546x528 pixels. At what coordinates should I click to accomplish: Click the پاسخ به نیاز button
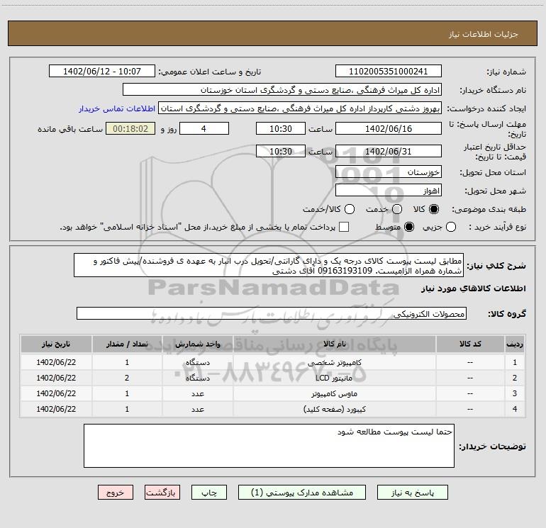tap(412, 493)
